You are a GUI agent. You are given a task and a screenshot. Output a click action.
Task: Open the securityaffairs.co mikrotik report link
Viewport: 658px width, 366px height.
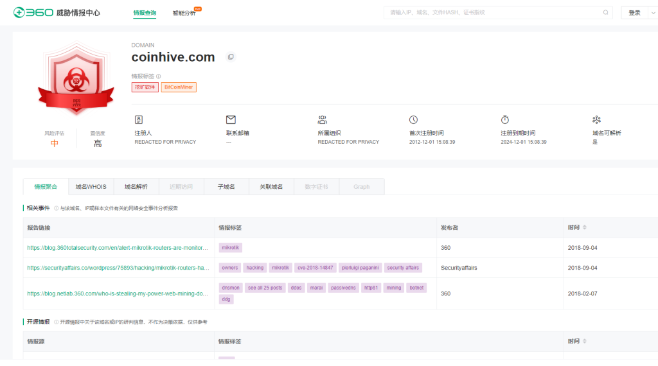[118, 268]
